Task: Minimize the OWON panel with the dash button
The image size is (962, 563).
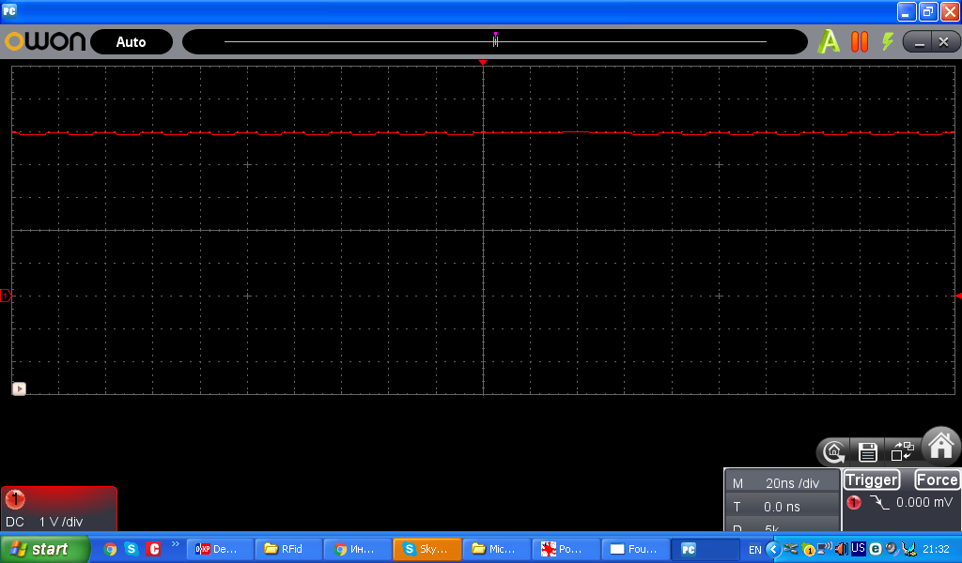Action: [x=919, y=42]
